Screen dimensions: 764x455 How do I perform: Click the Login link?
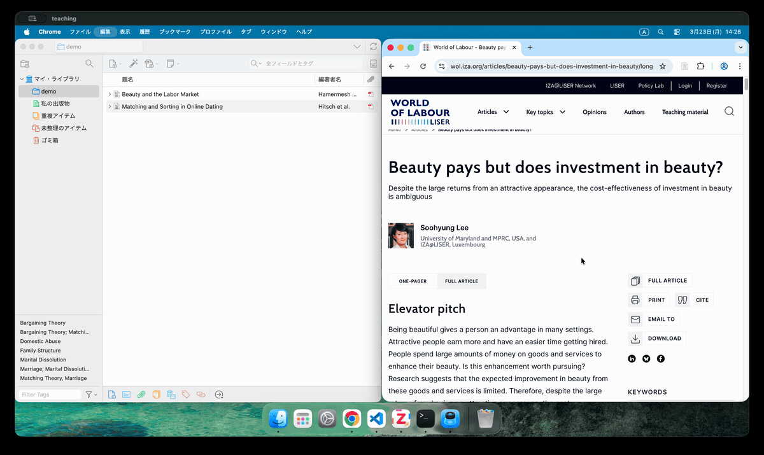684,86
